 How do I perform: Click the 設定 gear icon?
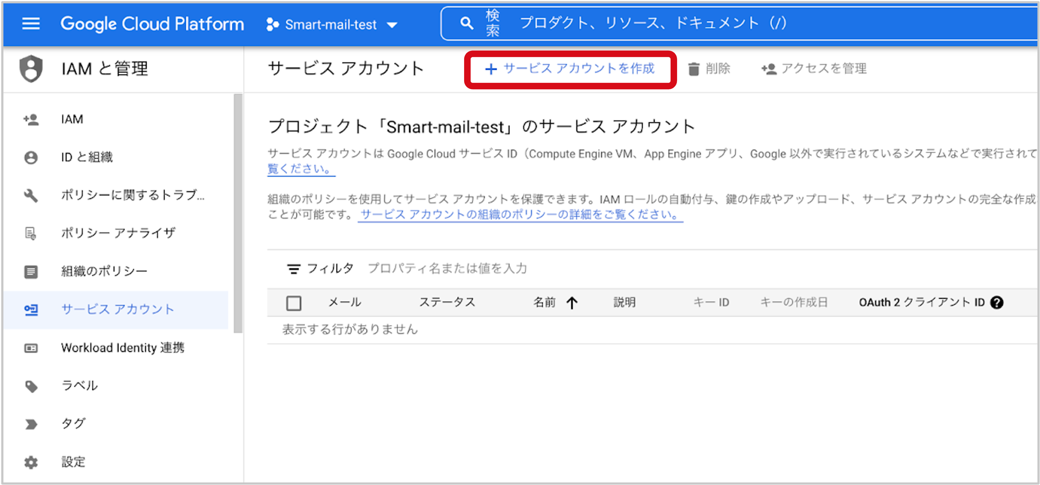(x=31, y=462)
